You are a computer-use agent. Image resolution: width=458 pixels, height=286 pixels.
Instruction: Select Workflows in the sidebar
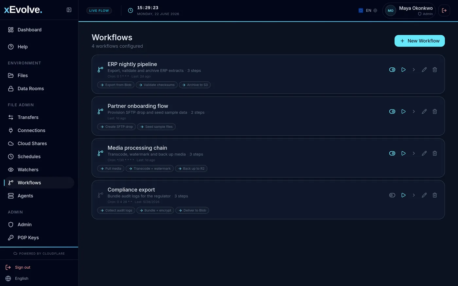(x=39, y=183)
